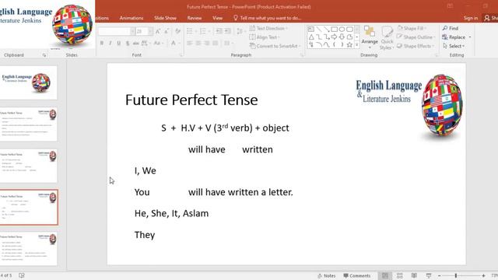The width and height of the screenshot is (498, 280).
Task: Open the font name combo box
Action: tap(116, 31)
